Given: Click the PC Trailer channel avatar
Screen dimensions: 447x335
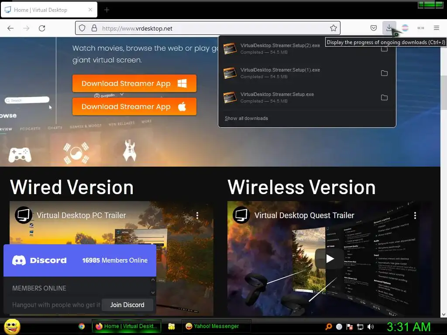Looking at the screenshot, I should (x=24, y=215).
